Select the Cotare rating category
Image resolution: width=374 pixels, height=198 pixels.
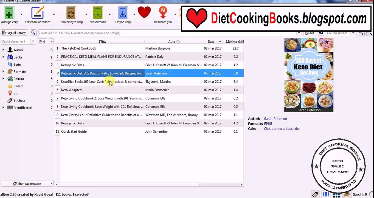tap(18, 86)
